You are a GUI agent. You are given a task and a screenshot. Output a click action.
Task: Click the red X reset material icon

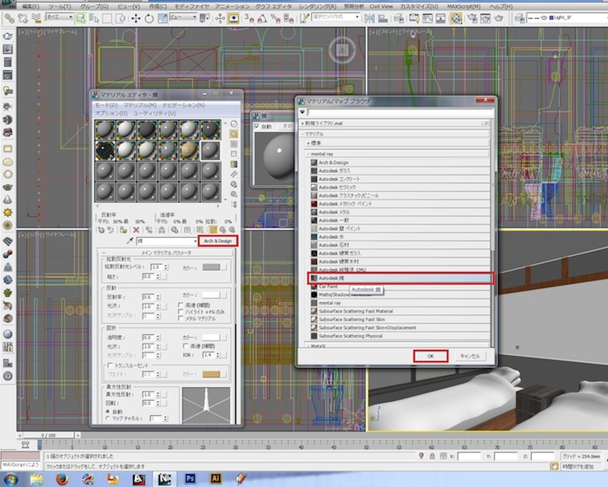[135, 230]
